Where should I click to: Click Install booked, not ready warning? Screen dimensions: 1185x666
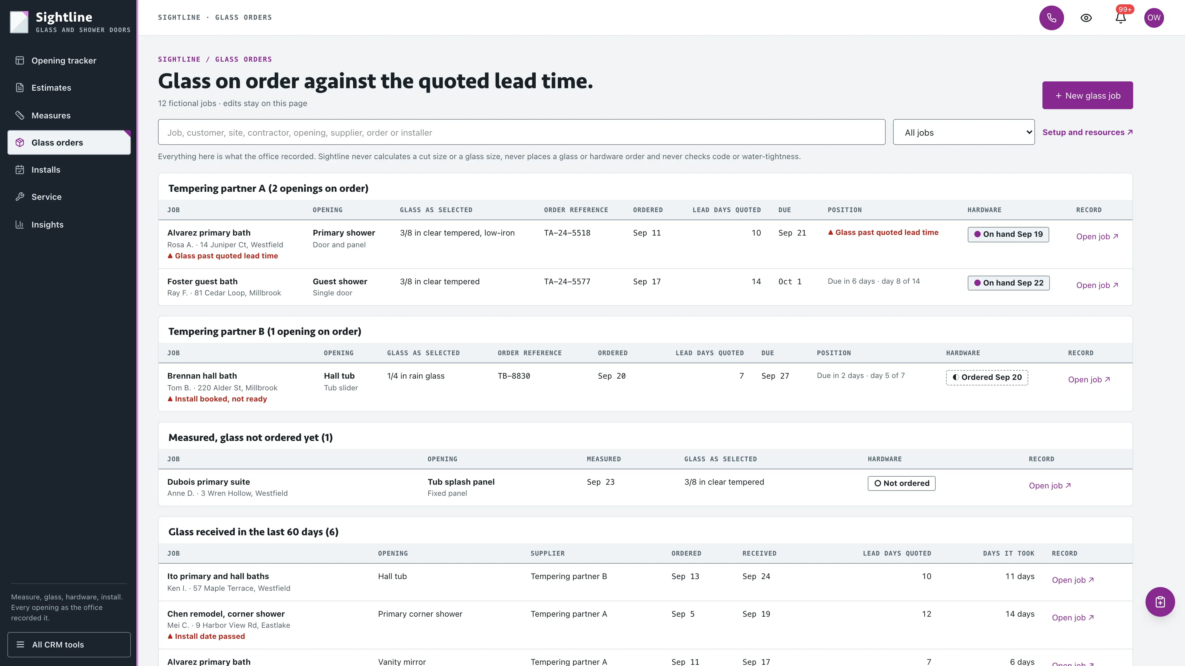217,399
